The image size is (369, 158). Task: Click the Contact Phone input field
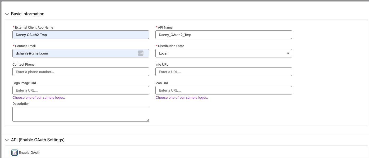pyautogui.click(x=81, y=72)
